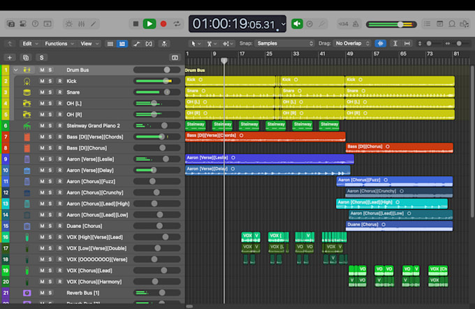The height and width of the screenshot is (309, 475).
Task: Click the Play button in transport
Action: click(x=149, y=24)
